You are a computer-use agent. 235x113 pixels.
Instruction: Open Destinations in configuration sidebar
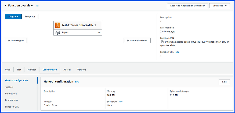pyautogui.click(x=11, y=100)
